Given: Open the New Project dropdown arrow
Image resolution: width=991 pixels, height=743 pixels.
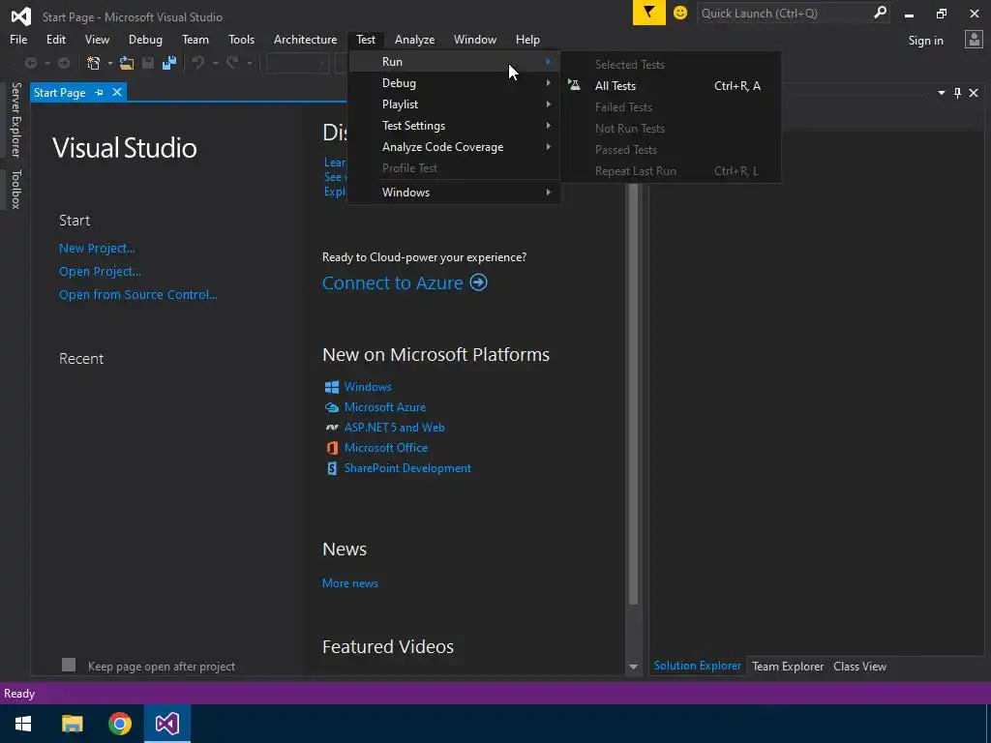Looking at the screenshot, I should point(110,63).
